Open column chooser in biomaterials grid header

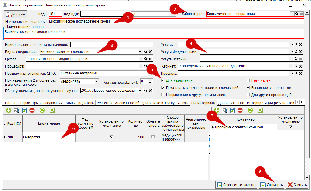pos(5,123)
